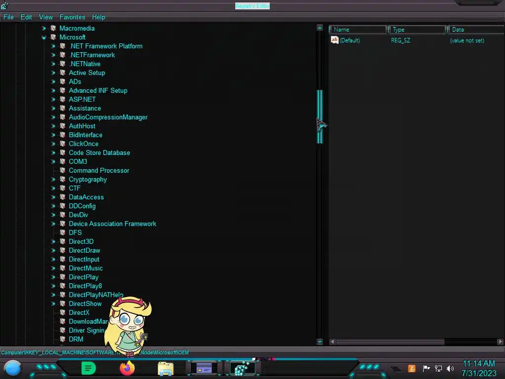Select the DirectShow key
Viewport: 505px width, 379px height.
(85, 303)
